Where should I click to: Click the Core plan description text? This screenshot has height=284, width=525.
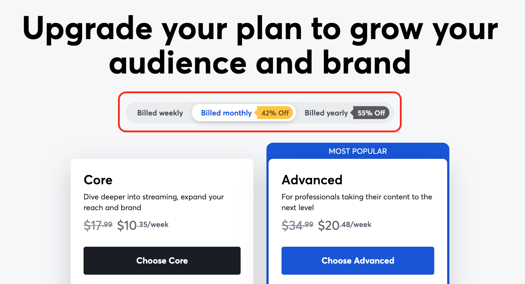(x=153, y=202)
